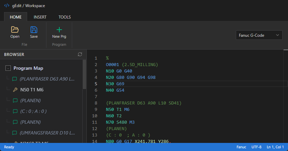Screen dimensions: 288x151
Task: Click the comment icon beside PLANFRASER D63 entry
Action: point(15,79)
